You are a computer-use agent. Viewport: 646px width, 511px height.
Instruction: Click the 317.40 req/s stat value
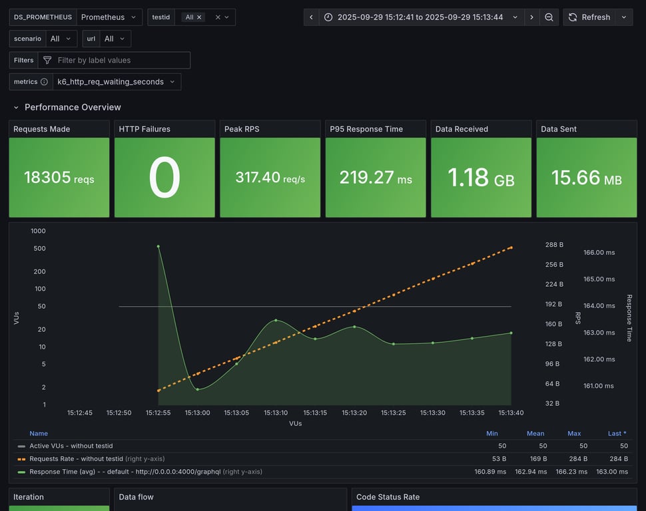[x=270, y=178]
